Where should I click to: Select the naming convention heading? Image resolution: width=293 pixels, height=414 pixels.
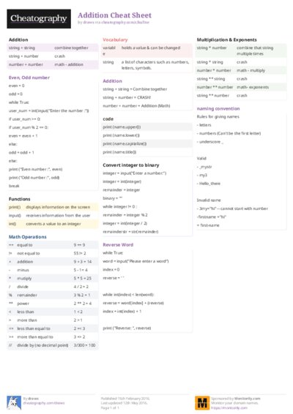pos(218,108)
